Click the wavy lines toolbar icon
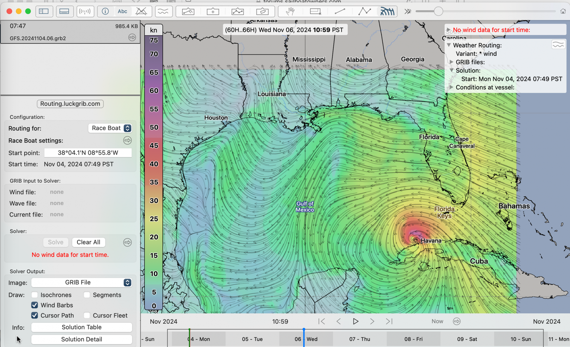 click(163, 11)
